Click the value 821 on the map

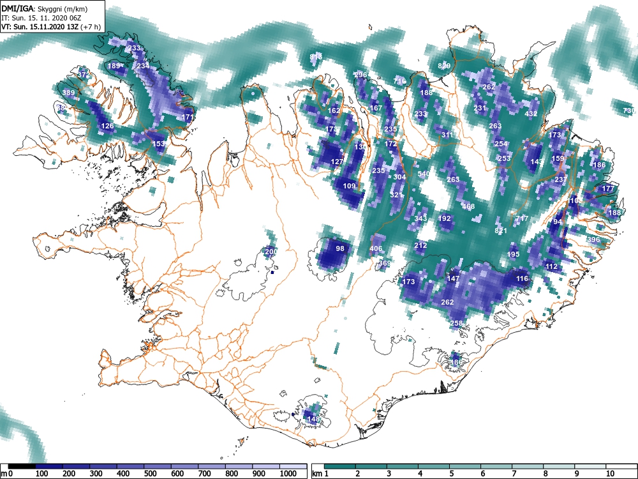coord(501,231)
